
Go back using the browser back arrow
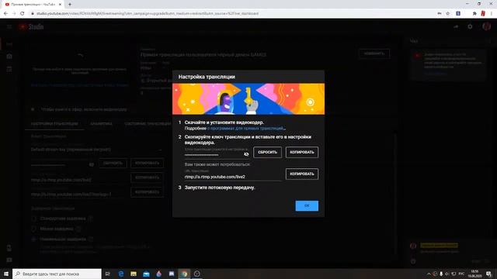click(x=5, y=14)
